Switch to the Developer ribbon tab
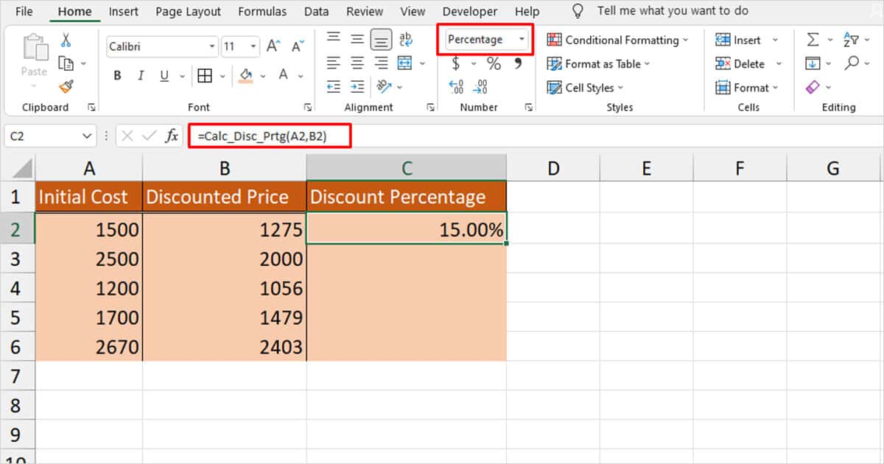The width and height of the screenshot is (884, 464). click(470, 11)
